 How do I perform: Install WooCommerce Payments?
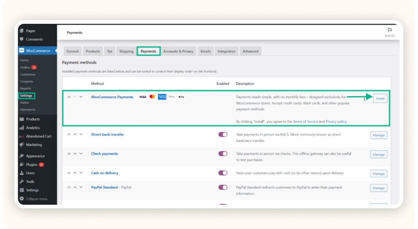(x=380, y=98)
